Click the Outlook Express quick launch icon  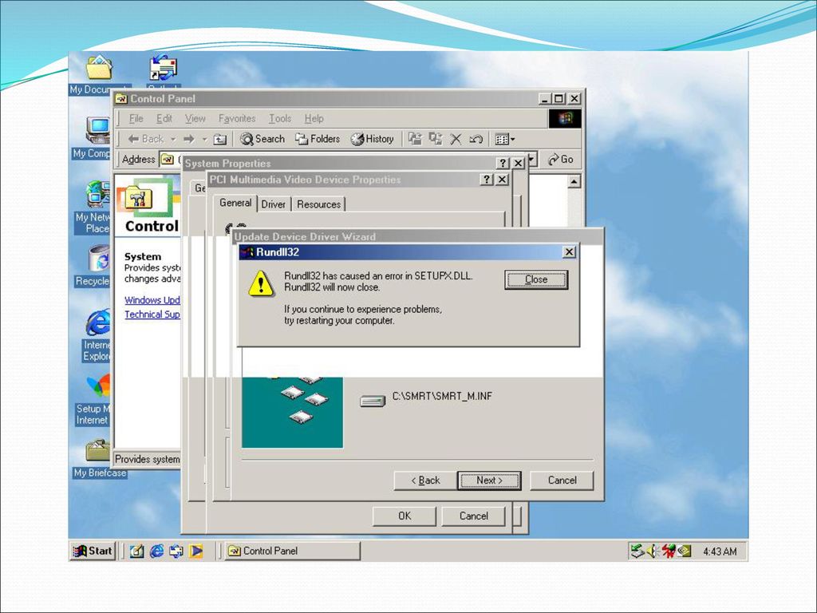click(176, 551)
